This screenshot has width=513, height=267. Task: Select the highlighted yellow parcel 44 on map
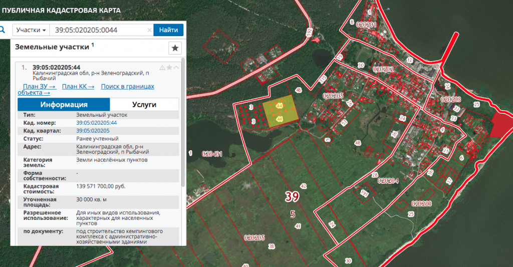pyautogui.click(x=280, y=111)
